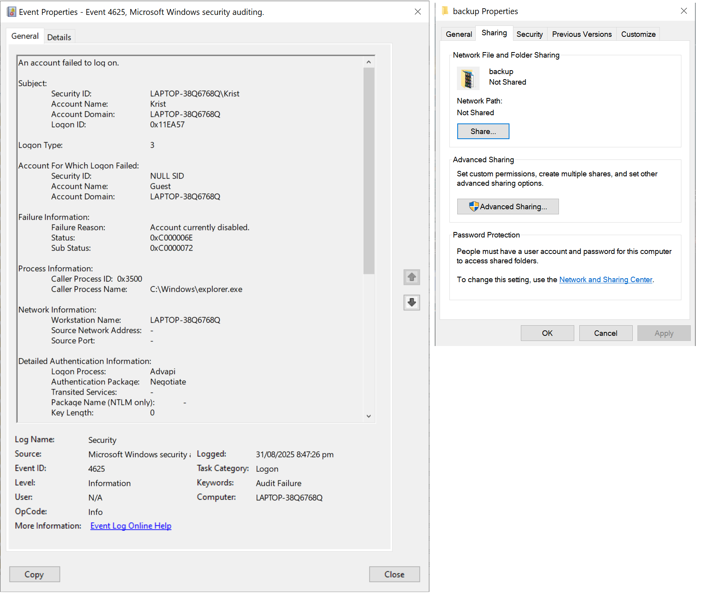Click the down arrow to view next event
The width and height of the screenshot is (701, 598).
(411, 303)
